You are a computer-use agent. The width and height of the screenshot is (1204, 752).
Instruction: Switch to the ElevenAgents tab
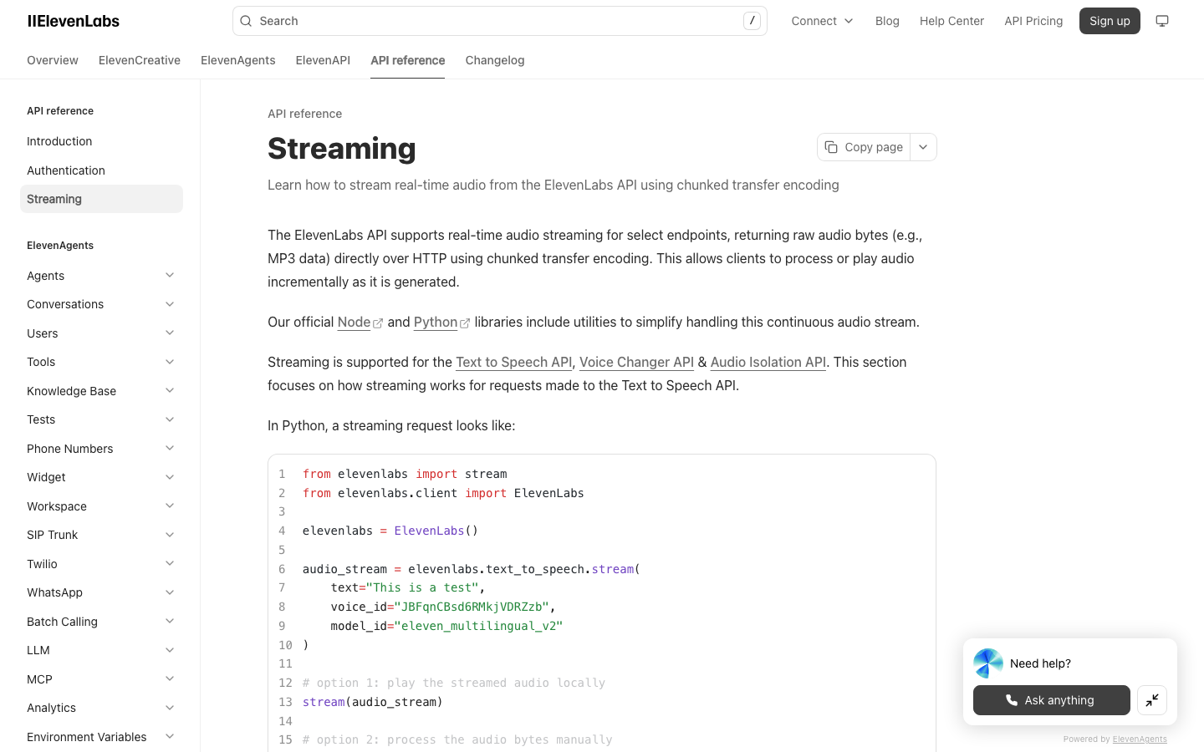[238, 60]
